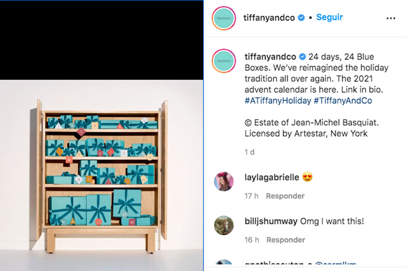Click the black video area above the photo
Image resolution: width=407 pixels, height=271 pixels.
coord(101,40)
